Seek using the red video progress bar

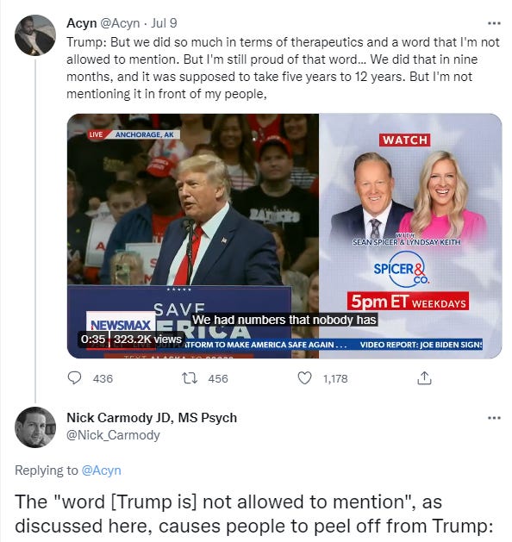tap(121, 348)
